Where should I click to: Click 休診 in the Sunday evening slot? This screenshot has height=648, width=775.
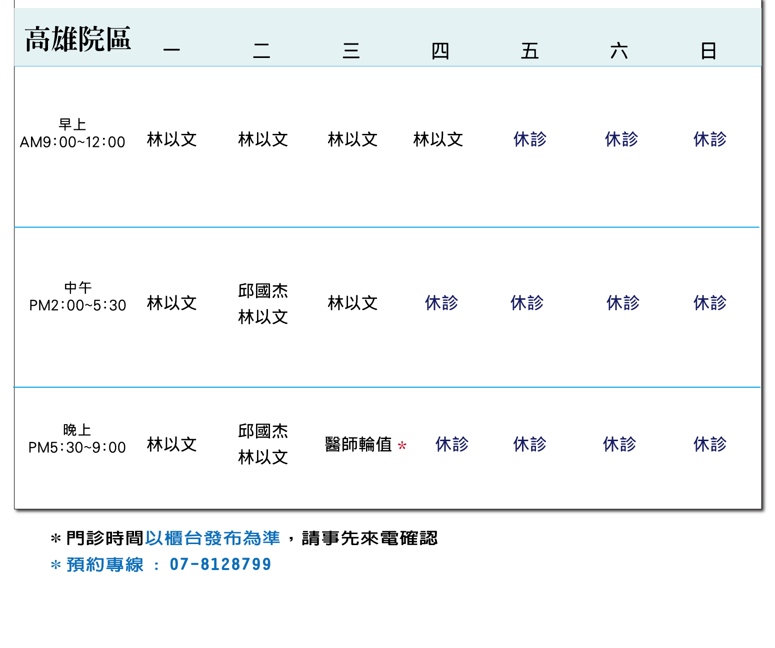tap(709, 444)
